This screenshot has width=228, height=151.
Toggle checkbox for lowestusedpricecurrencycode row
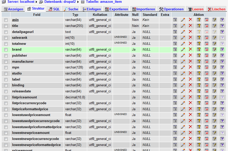pyautogui.click(x=6, y=121)
